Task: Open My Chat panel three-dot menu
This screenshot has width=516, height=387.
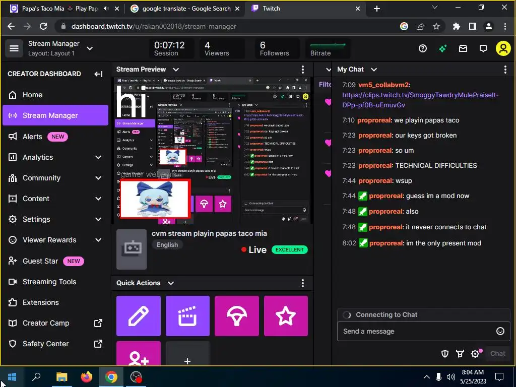Action: (505, 70)
